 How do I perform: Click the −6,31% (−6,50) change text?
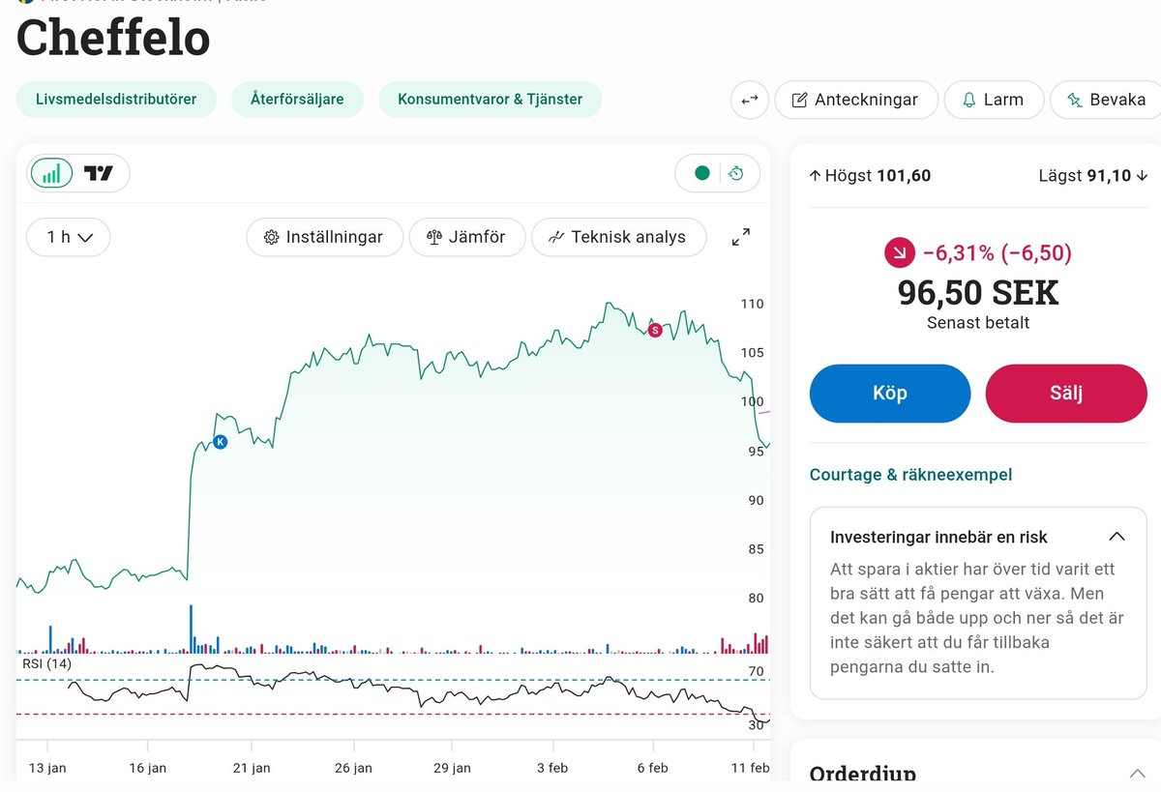[997, 253]
